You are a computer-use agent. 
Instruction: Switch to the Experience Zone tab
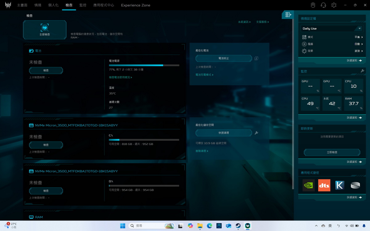click(x=136, y=5)
